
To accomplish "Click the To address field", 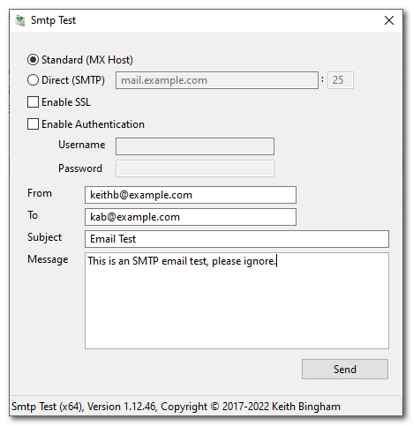I will coord(191,217).
